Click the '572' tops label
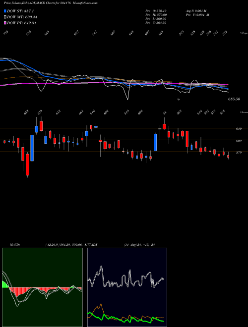The width and height of the screenshot is (248, 327). [x=225, y=33]
